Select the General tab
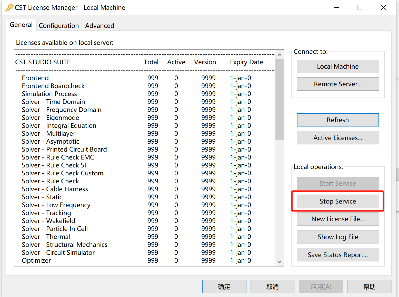Screen dimensions: 399x297 [21, 25]
